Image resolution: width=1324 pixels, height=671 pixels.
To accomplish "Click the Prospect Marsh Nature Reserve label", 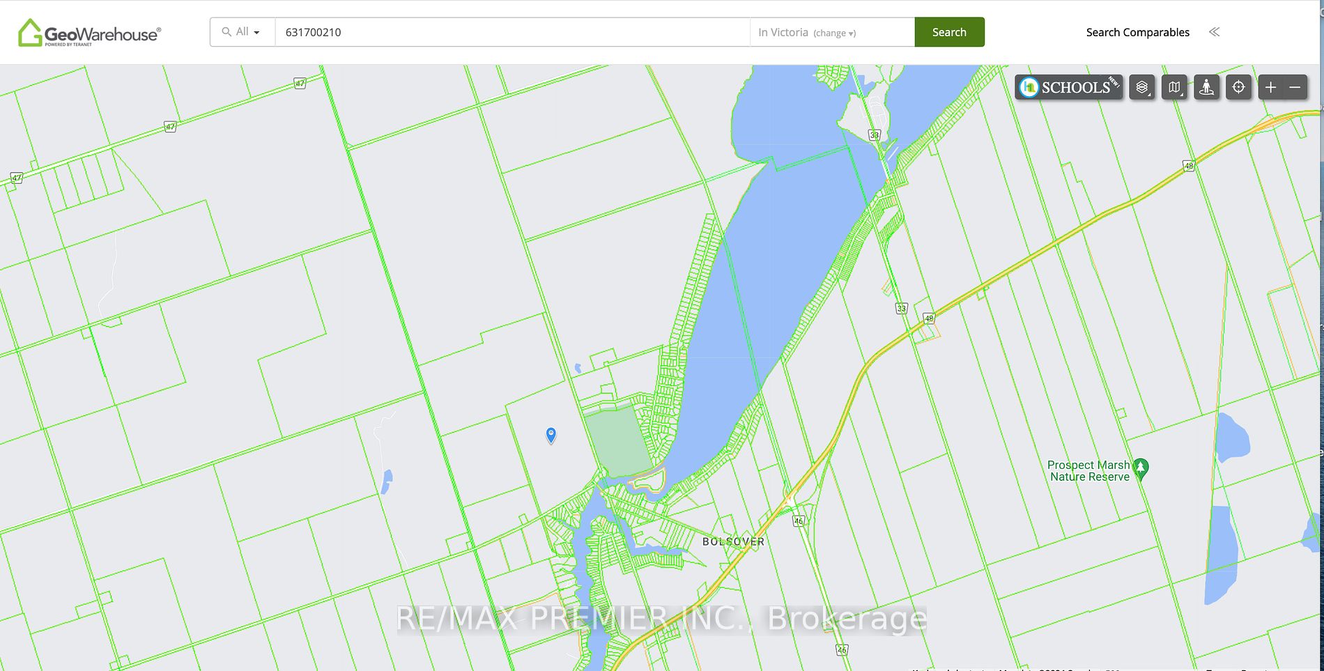I will (x=1088, y=471).
